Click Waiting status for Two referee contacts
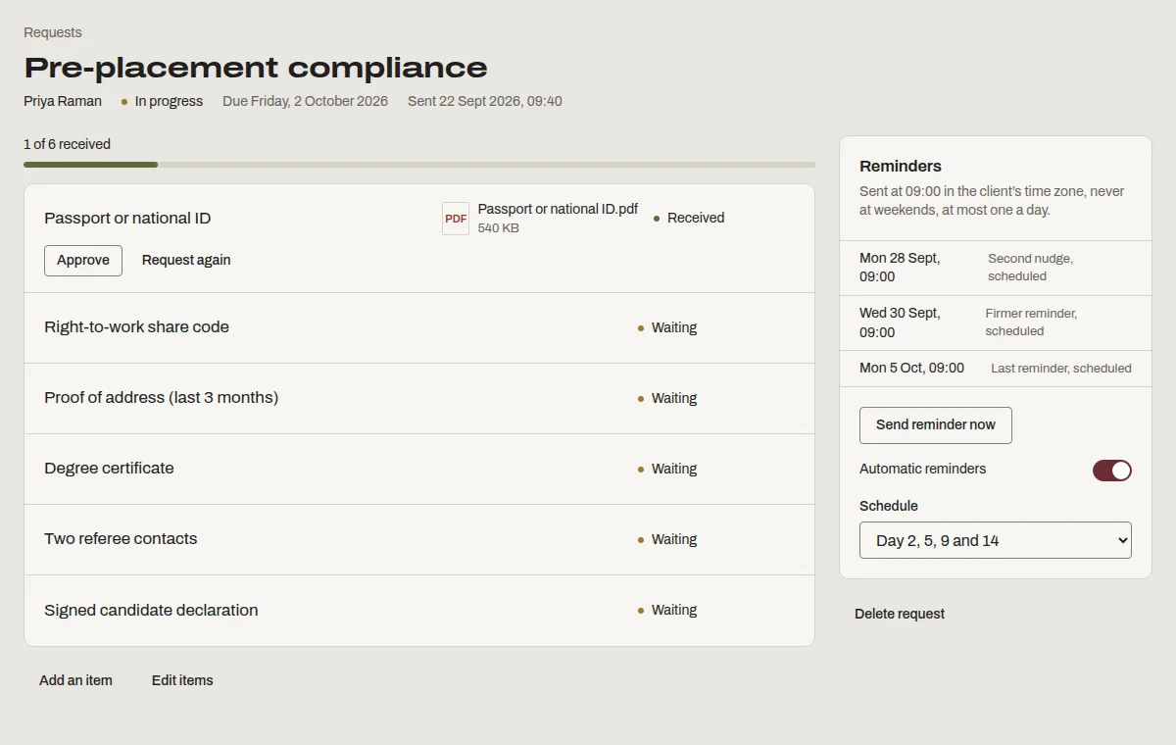The image size is (1176, 745). click(667, 540)
